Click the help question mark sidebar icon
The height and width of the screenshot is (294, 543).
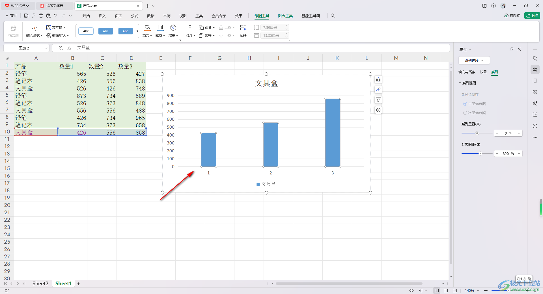point(535,126)
